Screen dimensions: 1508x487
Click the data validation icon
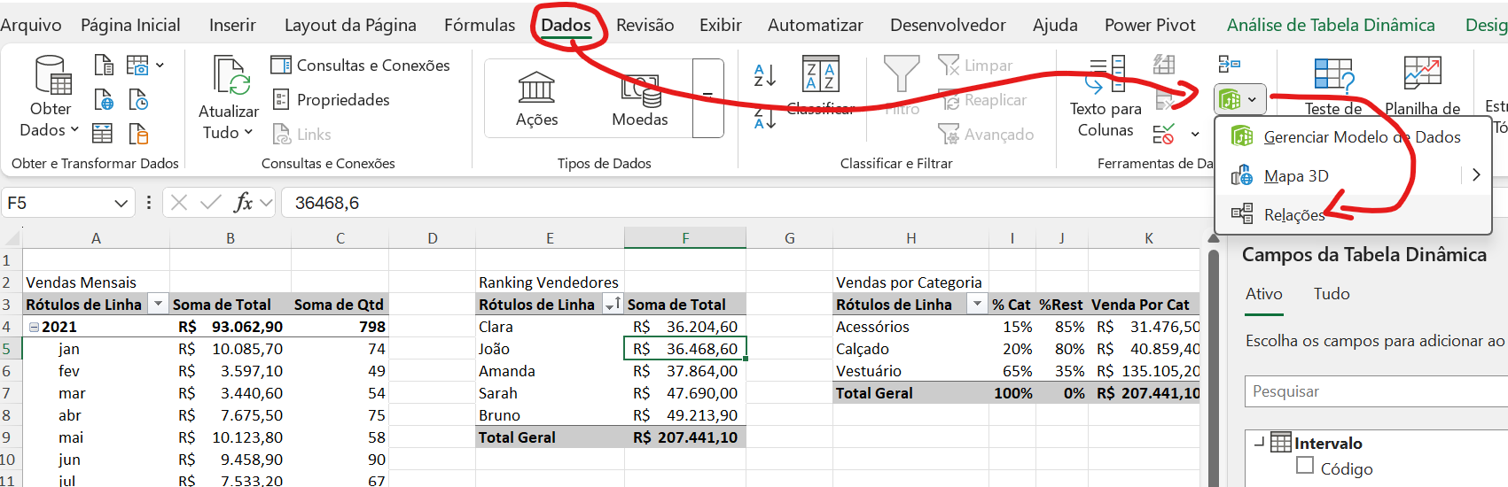click(x=1164, y=135)
